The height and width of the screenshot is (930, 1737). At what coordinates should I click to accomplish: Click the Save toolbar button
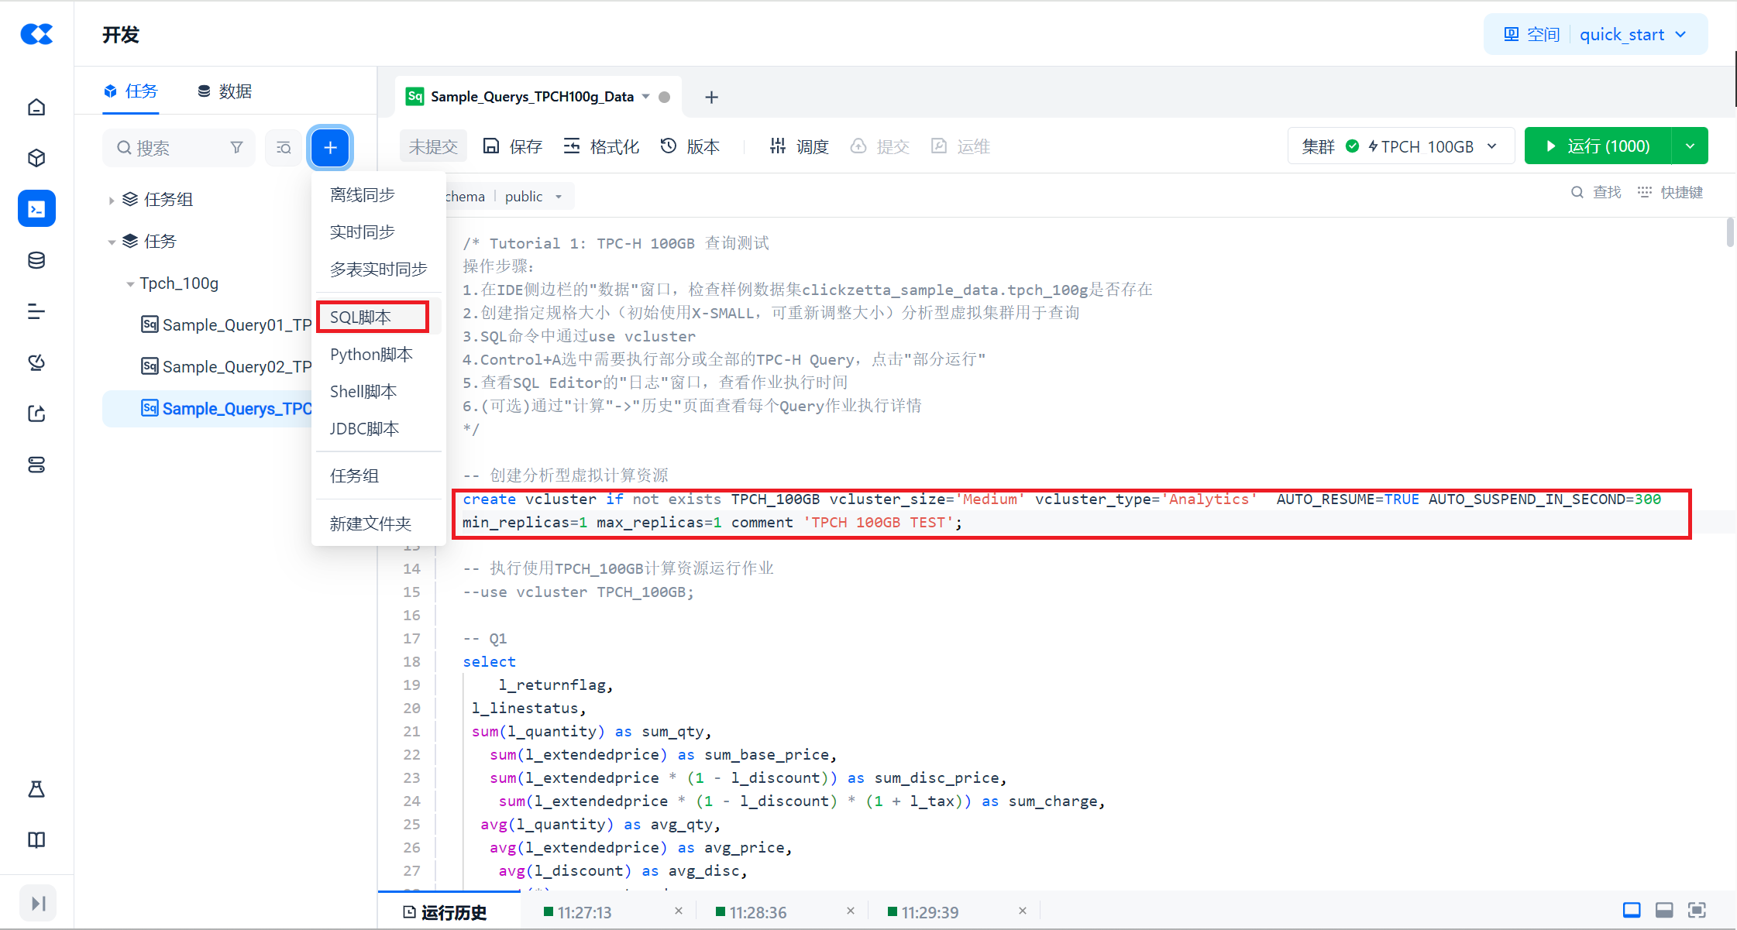click(x=512, y=146)
